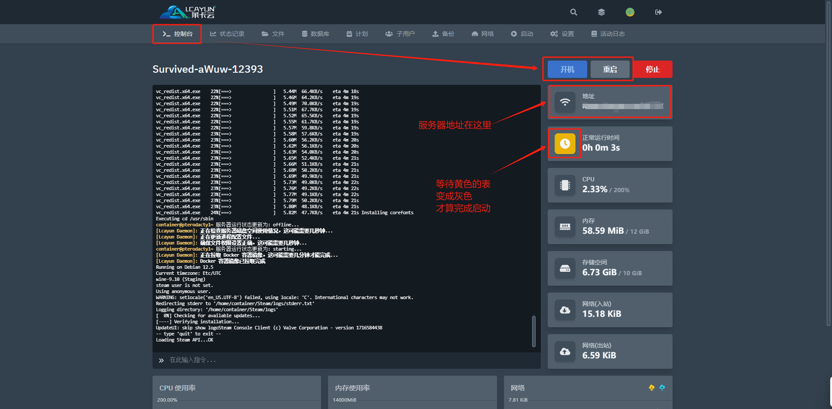
Task: Go to the 设置 settings tab
Action: coord(562,34)
